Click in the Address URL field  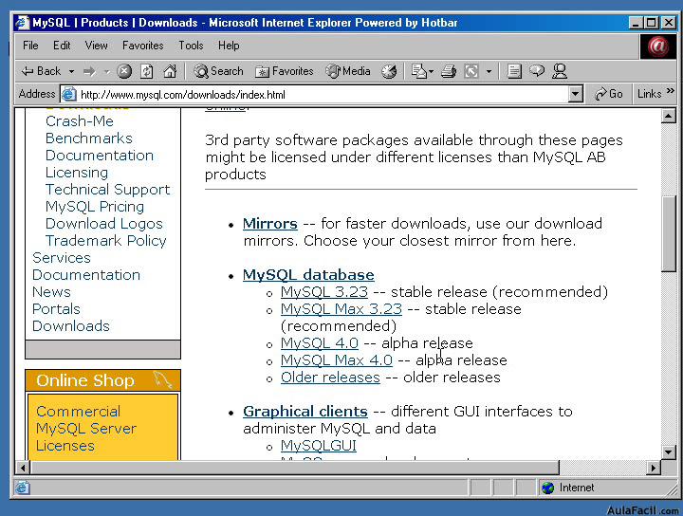click(x=323, y=94)
